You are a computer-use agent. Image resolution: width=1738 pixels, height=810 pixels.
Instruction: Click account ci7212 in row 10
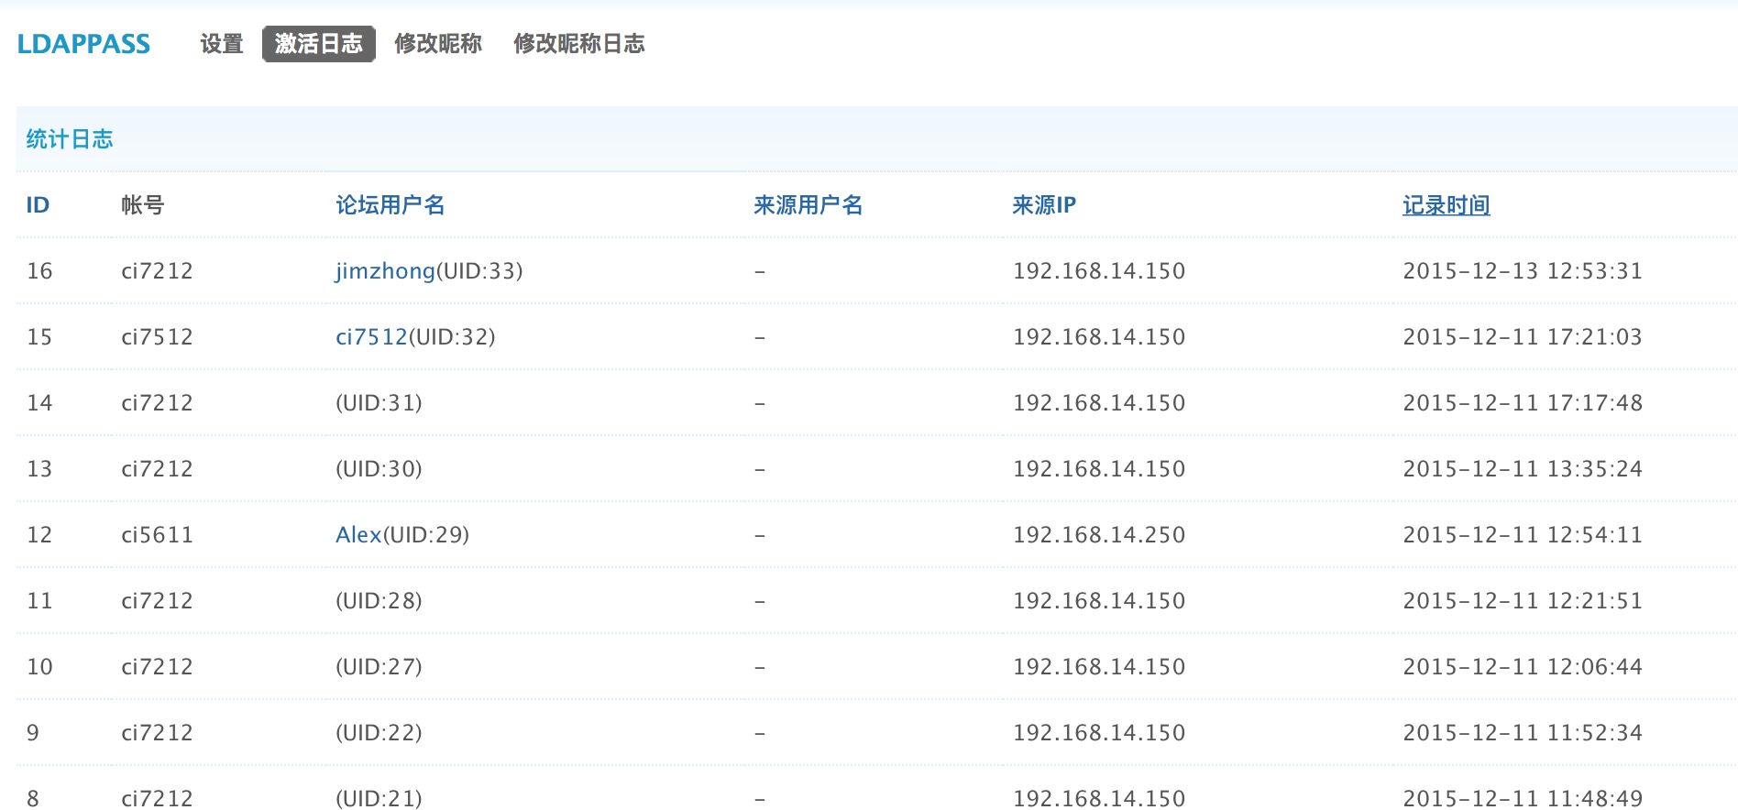point(157,667)
